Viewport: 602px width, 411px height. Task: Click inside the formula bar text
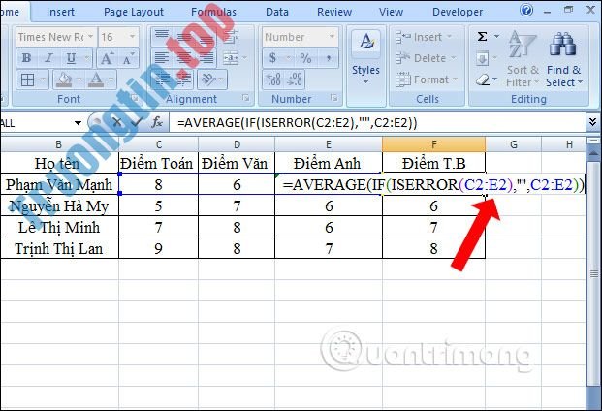(297, 123)
